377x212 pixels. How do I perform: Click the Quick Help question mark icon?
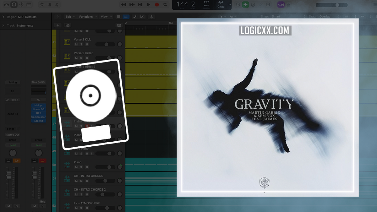tap(21, 5)
